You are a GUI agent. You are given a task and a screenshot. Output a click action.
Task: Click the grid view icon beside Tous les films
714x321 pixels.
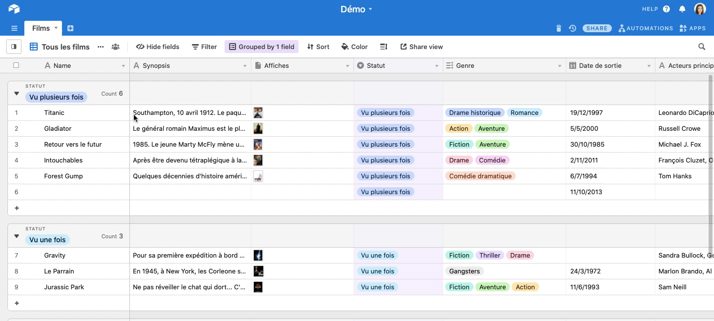pyautogui.click(x=34, y=47)
